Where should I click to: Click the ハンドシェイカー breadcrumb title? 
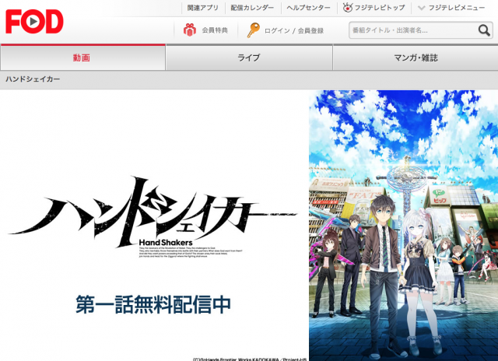point(33,79)
